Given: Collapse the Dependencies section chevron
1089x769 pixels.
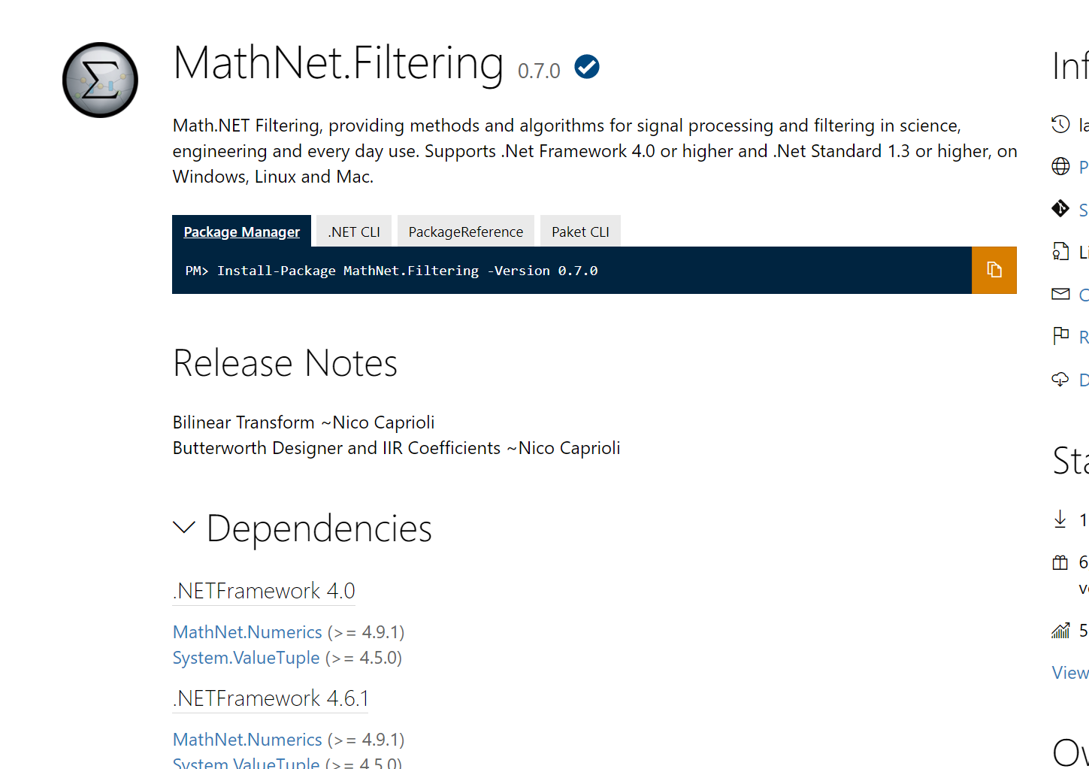Looking at the screenshot, I should click(184, 528).
